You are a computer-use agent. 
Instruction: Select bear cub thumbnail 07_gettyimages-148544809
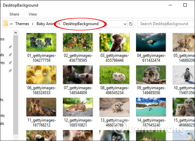coord(78,75)
